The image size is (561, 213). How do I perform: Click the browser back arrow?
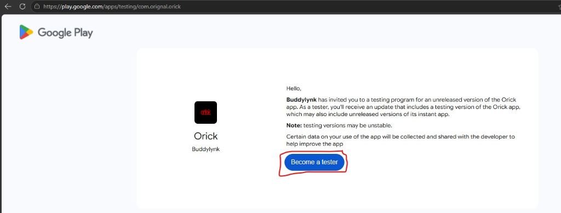tap(8, 7)
